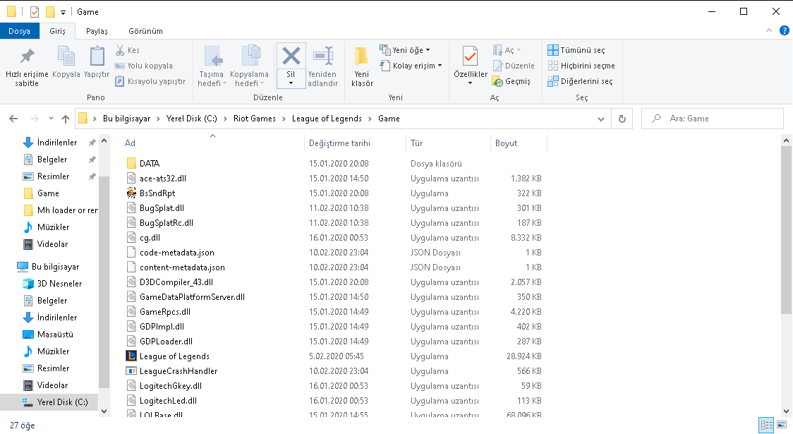Open the Aç dropdown in ribbon
Image resolution: width=793 pixels, height=434 pixels.
(x=507, y=50)
